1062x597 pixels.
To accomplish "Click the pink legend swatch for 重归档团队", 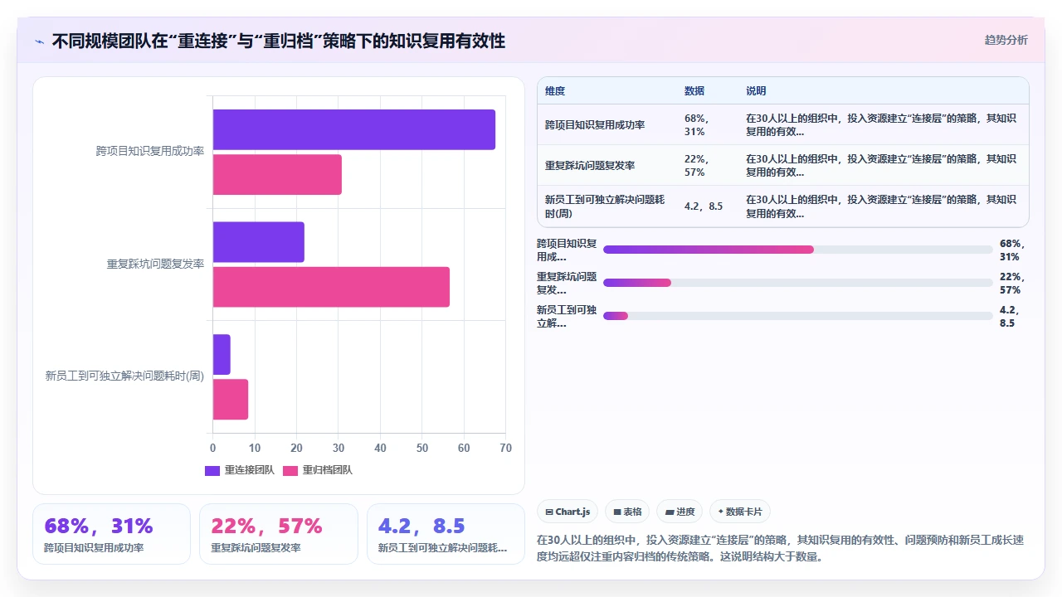I will [290, 470].
